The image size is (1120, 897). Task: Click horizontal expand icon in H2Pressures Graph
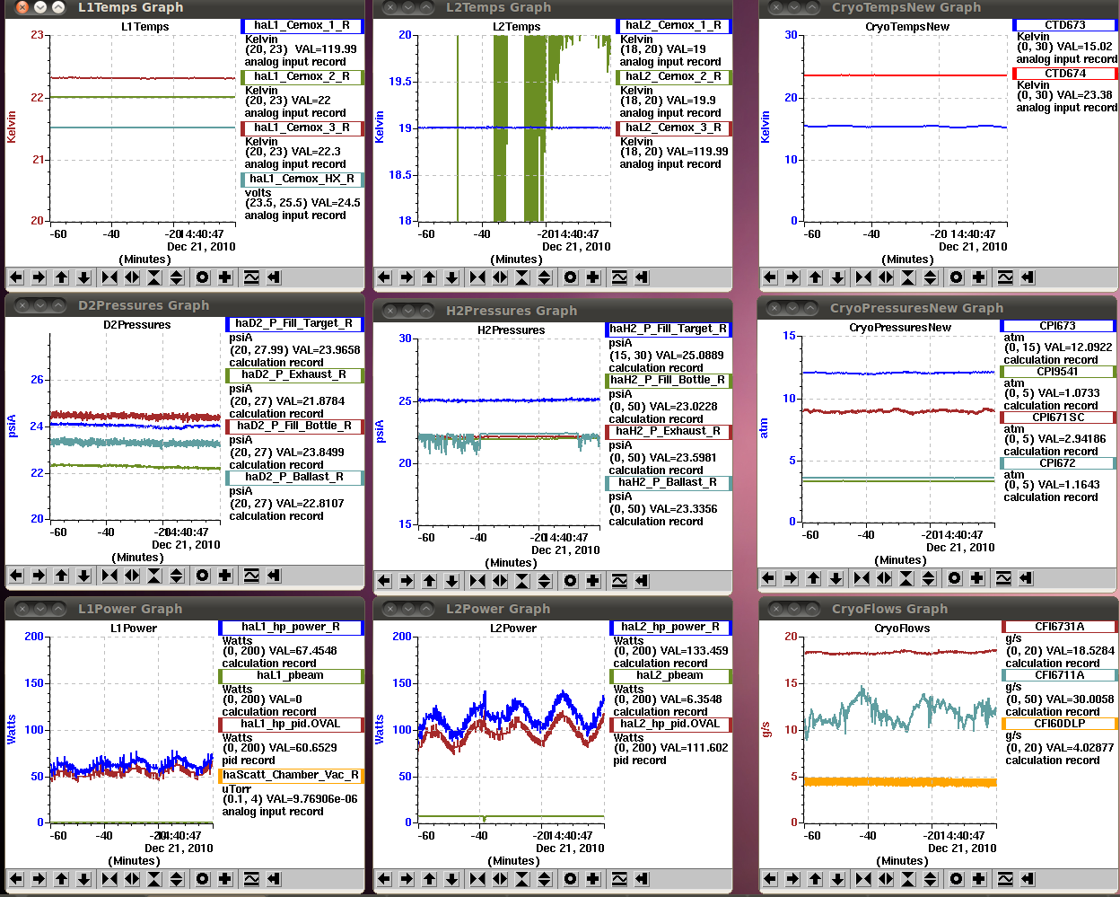500,581
